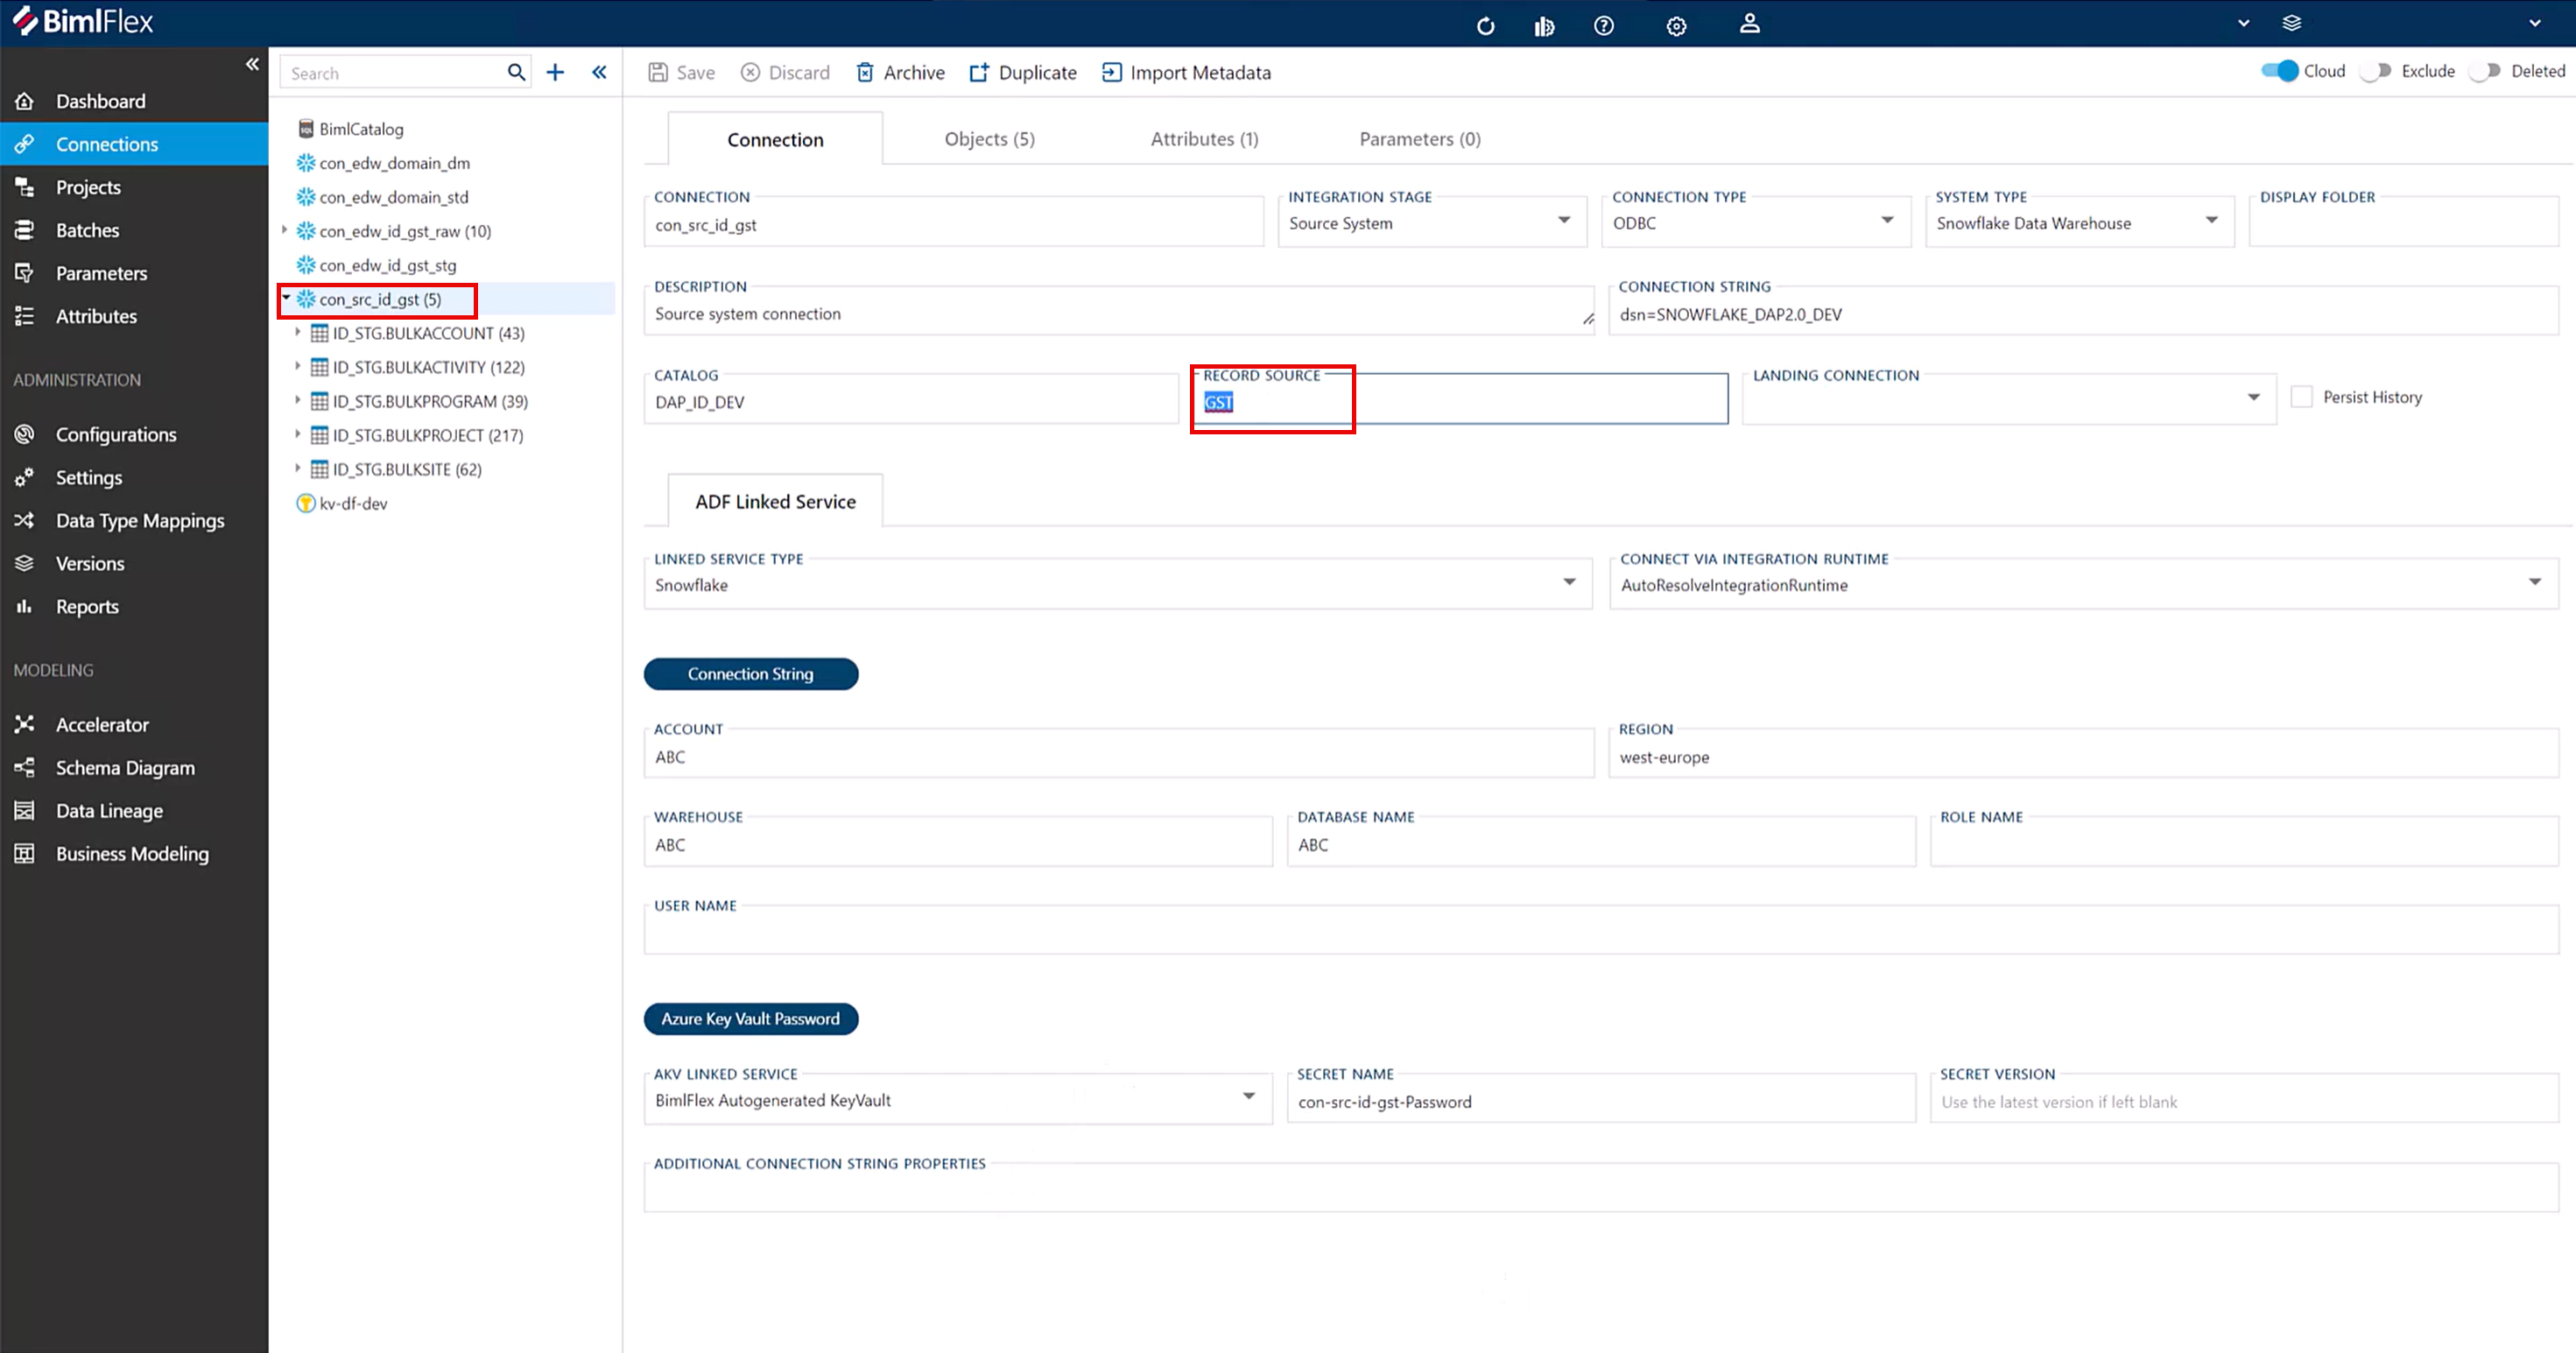Viewport: 2576px width, 1353px height.
Task: Open the user profile icon
Action: pos(1749,24)
